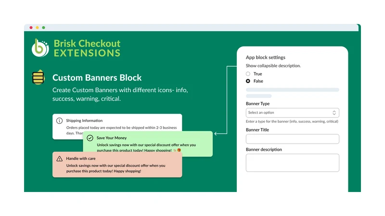
Task: Click the Show collapsible description label
Action: click(273, 66)
